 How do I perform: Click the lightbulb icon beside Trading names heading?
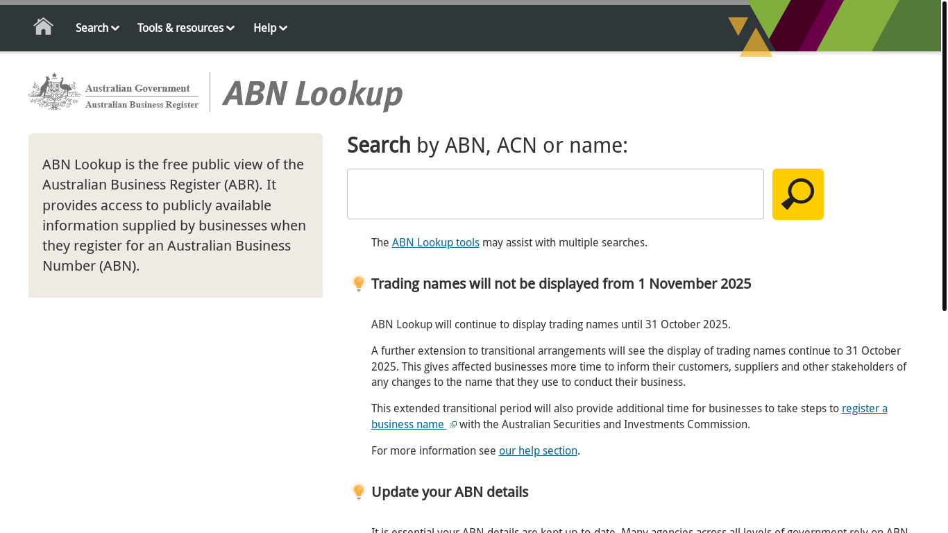pos(358,284)
